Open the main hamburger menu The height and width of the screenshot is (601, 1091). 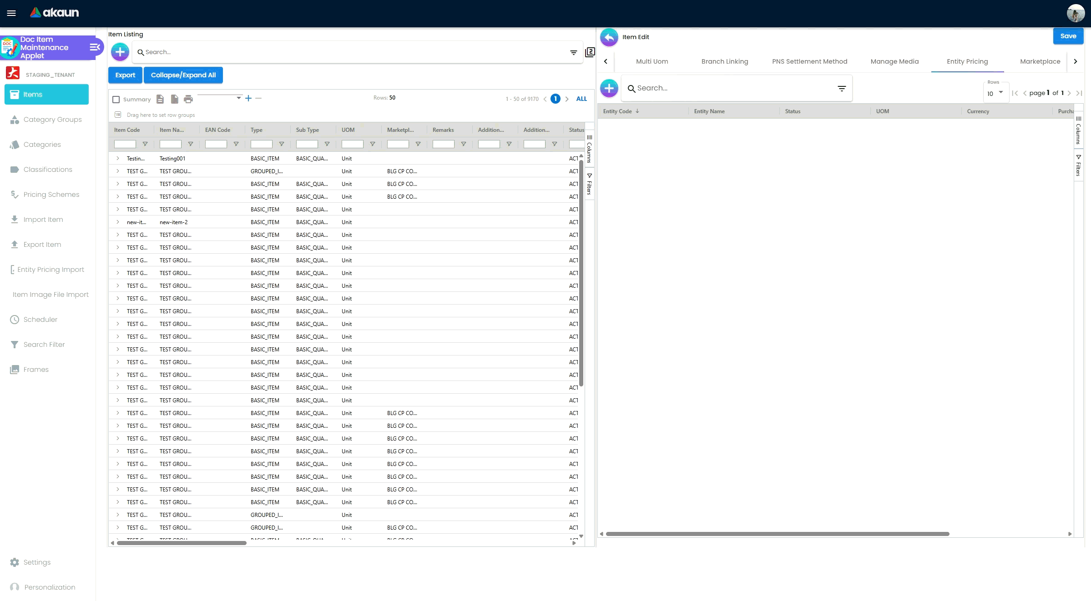[11, 13]
